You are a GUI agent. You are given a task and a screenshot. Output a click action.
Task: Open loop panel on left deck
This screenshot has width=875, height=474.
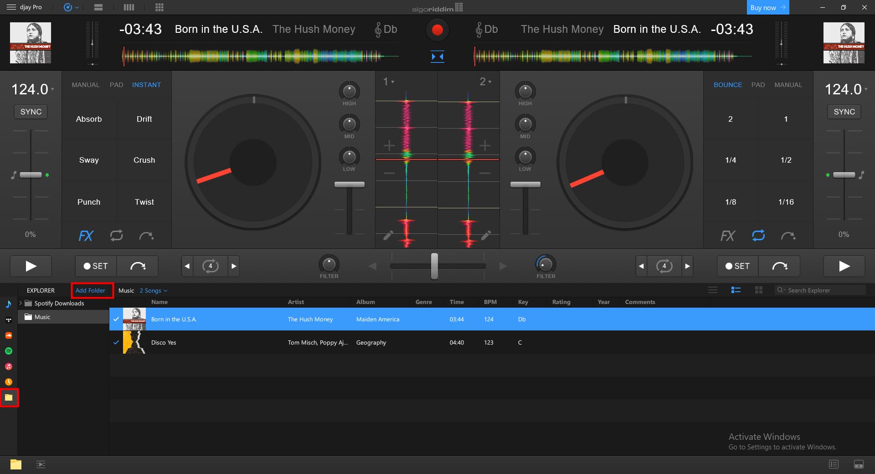coord(117,235)
